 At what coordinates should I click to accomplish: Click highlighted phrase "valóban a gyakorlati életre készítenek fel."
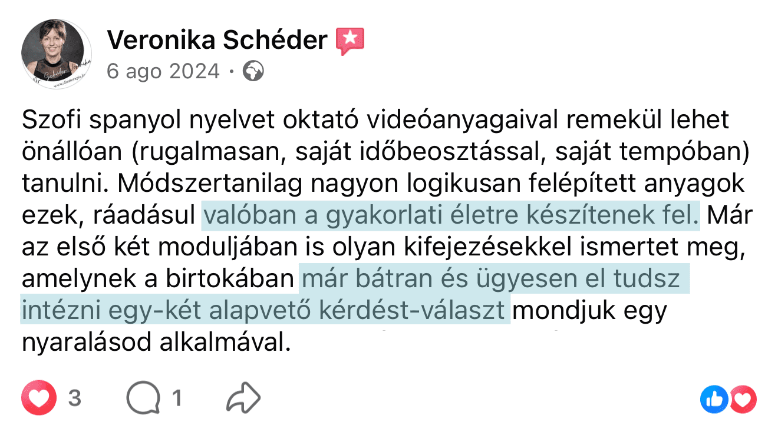tap(451, 217)
